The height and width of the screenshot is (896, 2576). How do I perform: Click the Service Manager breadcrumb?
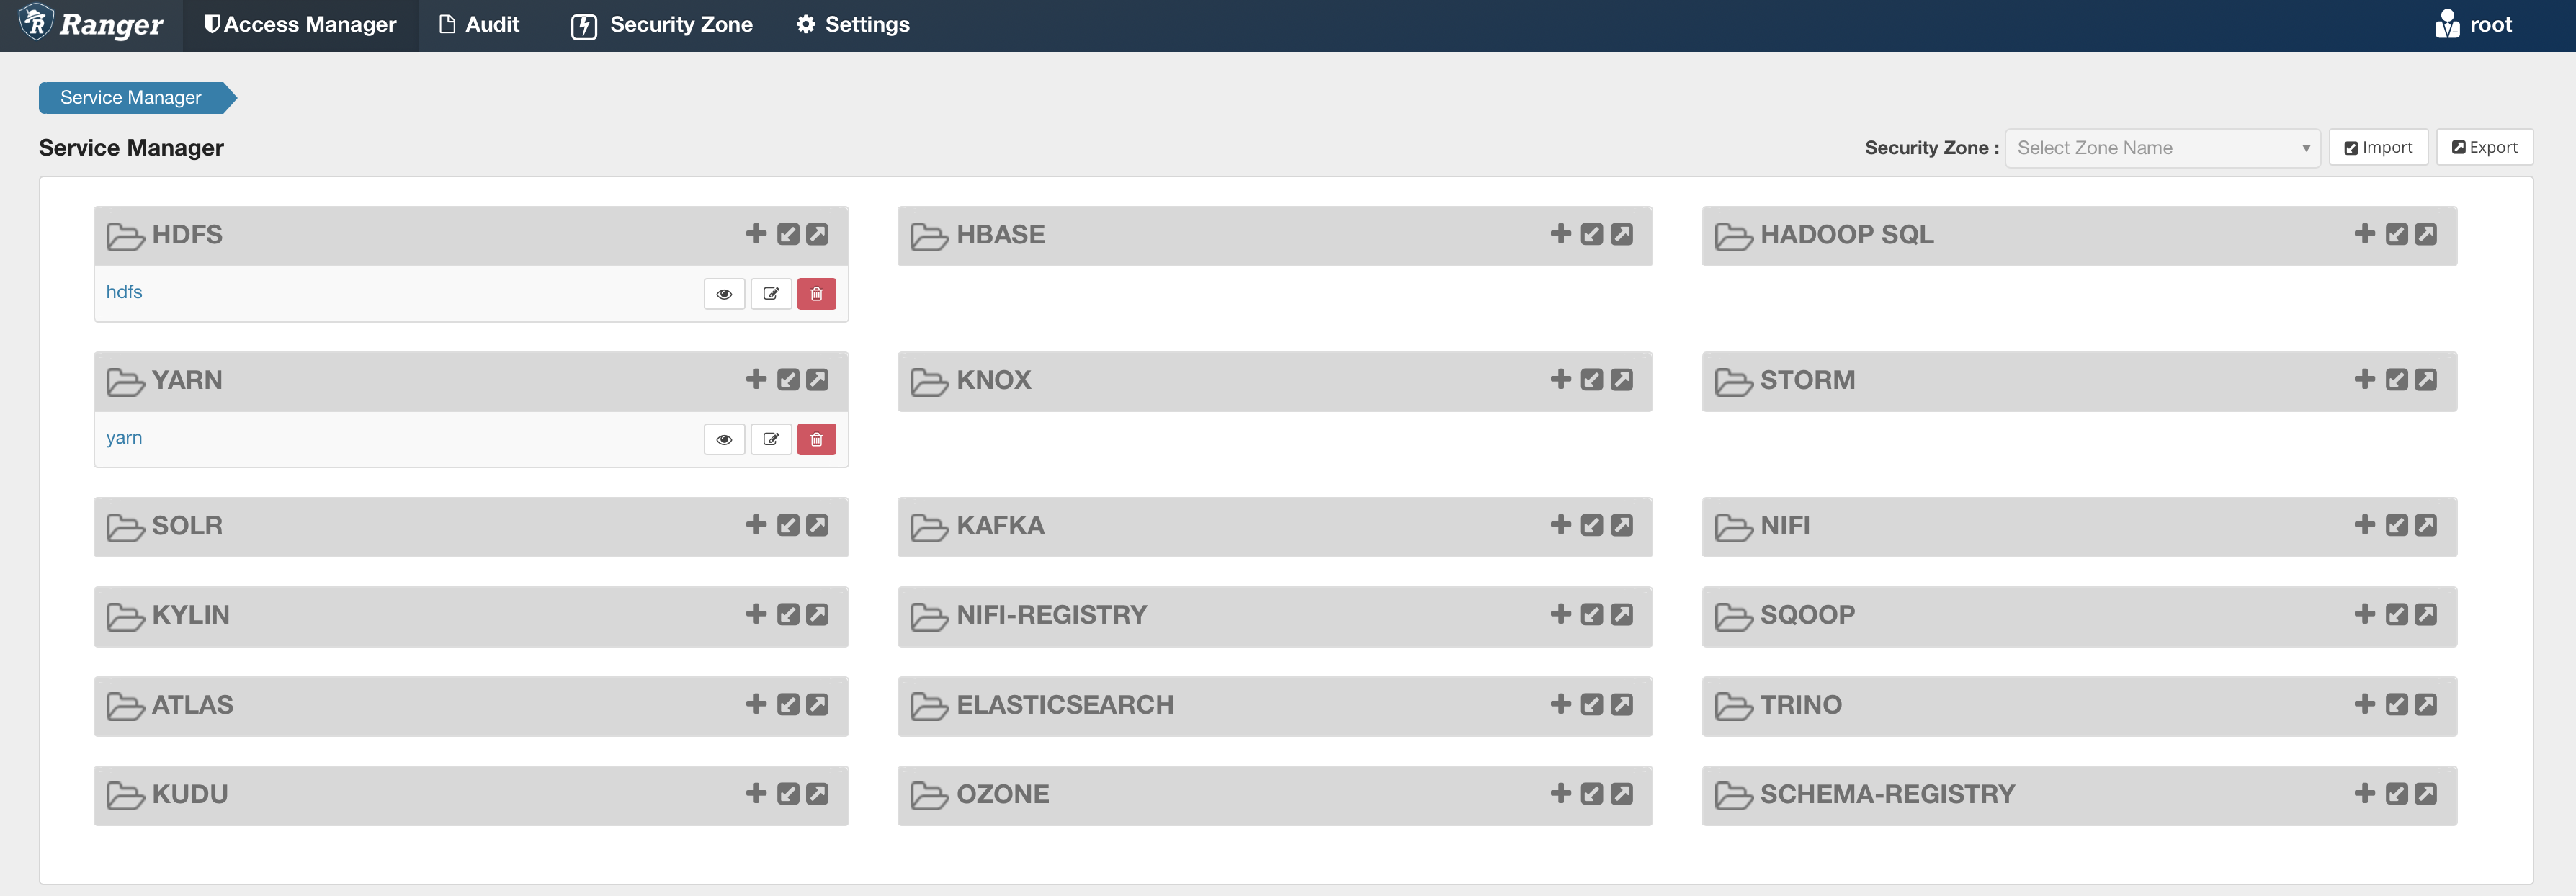pos(131,97)
